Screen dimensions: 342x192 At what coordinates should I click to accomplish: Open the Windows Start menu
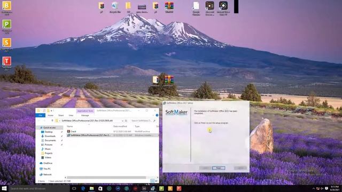pos(4,188)
